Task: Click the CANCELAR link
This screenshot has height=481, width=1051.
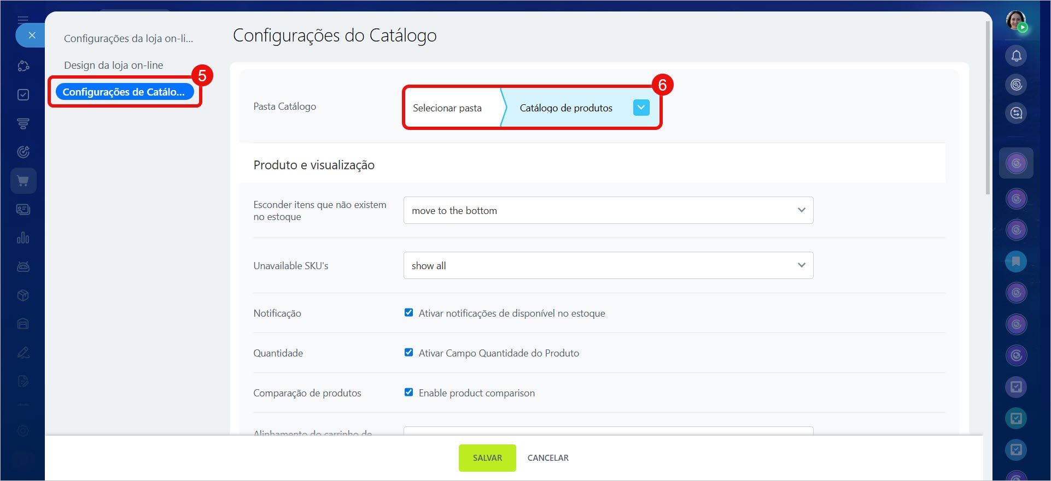Action: tap(548, 458)
